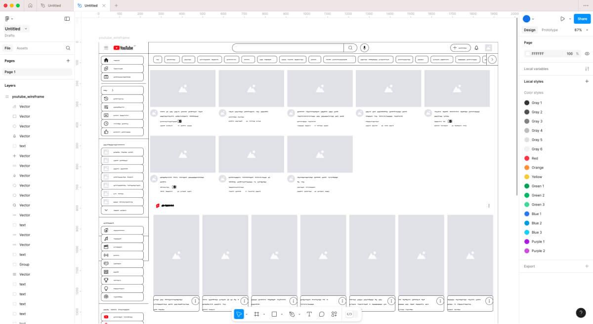Click the chips row right-arrow button in wireframe

[492, 59]
